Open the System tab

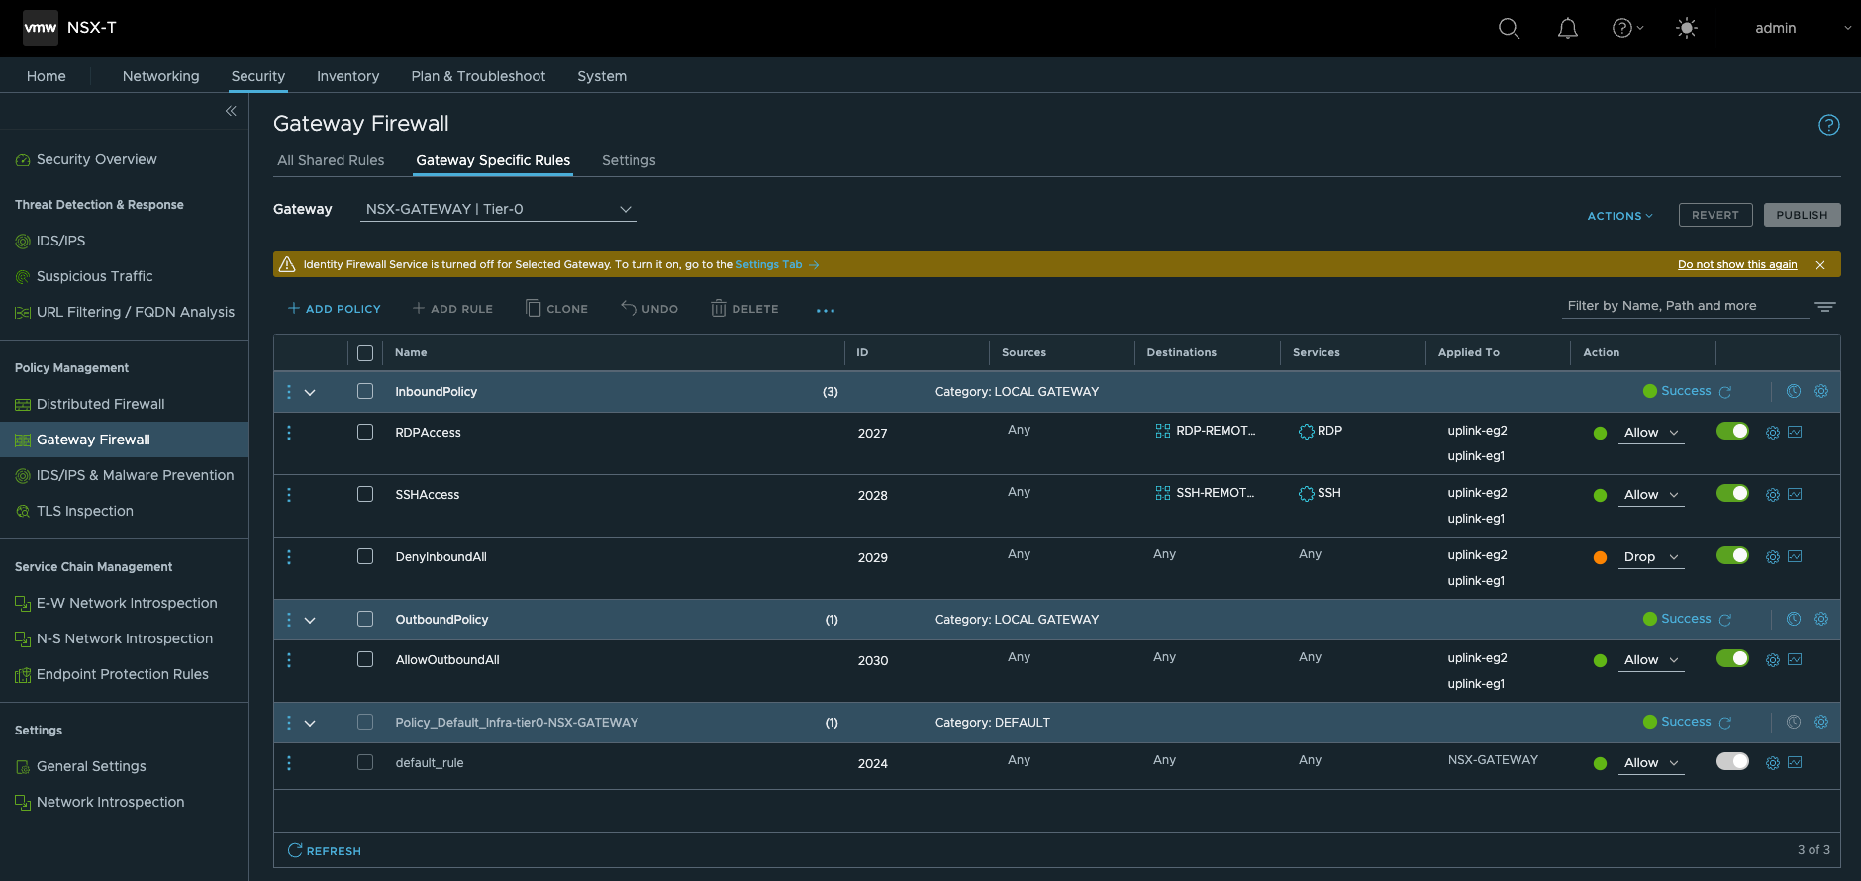pyautogui.click(x=602, y=76)
